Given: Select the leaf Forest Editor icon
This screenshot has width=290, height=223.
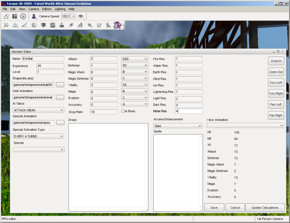Looking at the screenshot, I should 71,25.
